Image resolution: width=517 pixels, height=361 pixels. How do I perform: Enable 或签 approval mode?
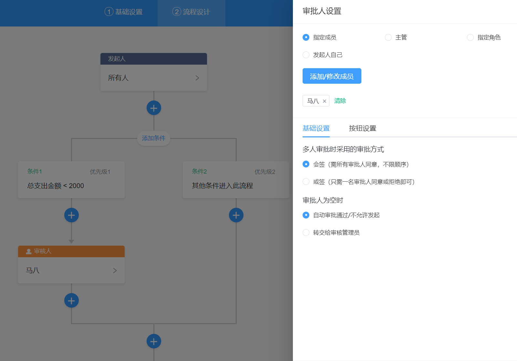[306, 182]
